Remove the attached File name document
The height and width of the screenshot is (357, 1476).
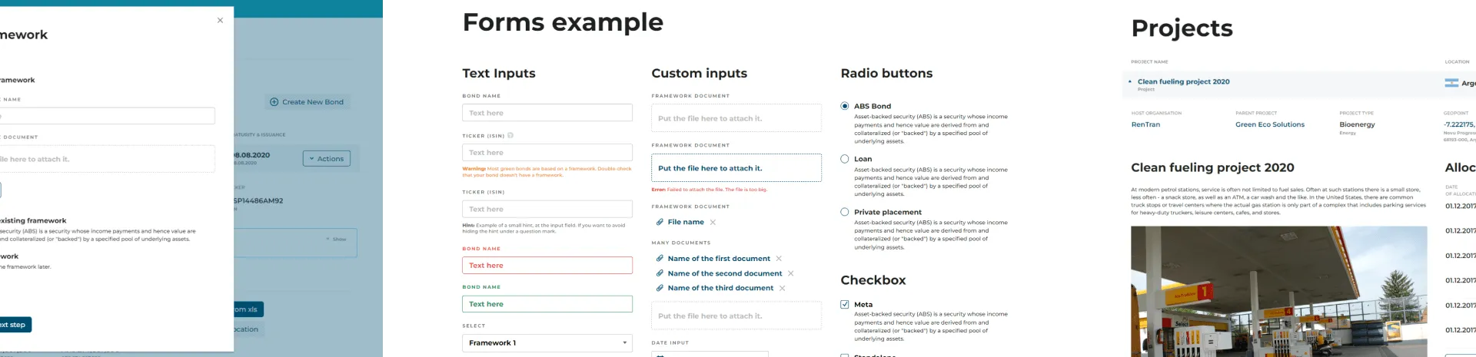coord(713,222)
